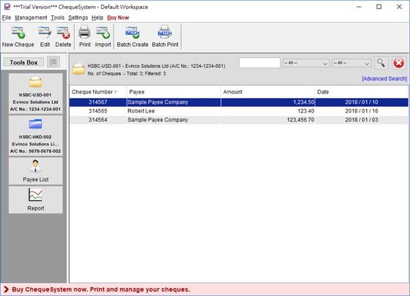Viewport: 410px width, 296px height.
Task: Select the HSBC-HKD-002 account
Action: (36, 136)
